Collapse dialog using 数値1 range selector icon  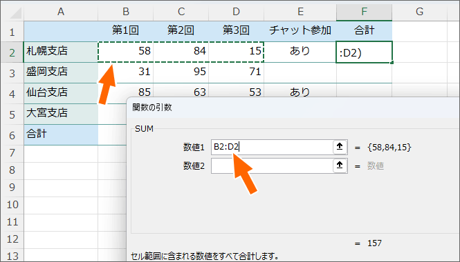pos(340,147)
